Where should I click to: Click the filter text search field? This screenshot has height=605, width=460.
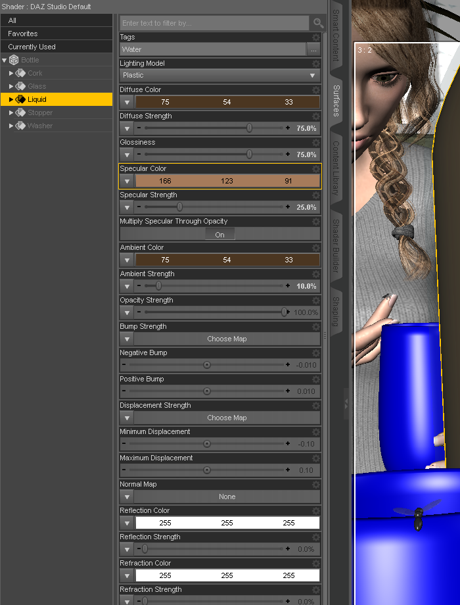[214, 23]
